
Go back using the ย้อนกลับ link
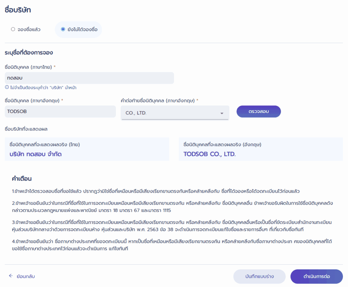(25, 276)
